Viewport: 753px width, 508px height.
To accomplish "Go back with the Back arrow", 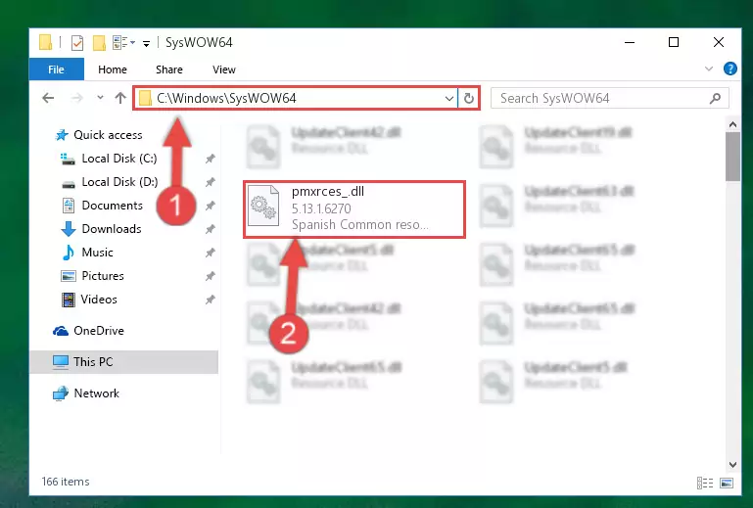I will click(x=48, y=99).
